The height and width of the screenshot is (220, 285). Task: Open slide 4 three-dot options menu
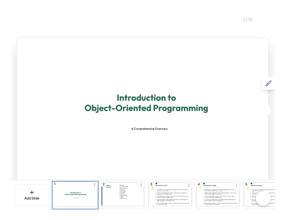(x=236, y=185)
